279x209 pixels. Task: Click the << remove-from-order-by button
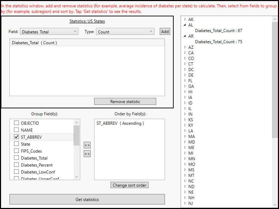(87, 154)
